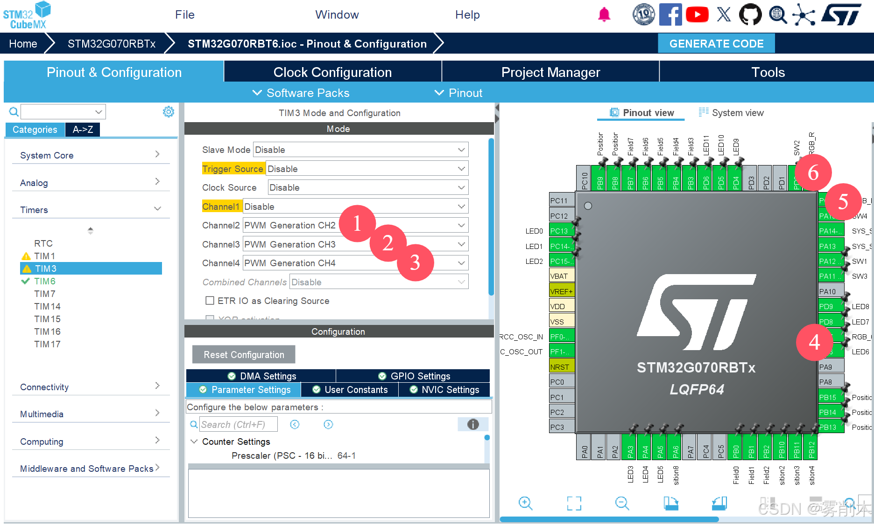Open the Pinout dropdown menu
The height and width of the screenshot is (524, 874).
click(x=458, y=93)
